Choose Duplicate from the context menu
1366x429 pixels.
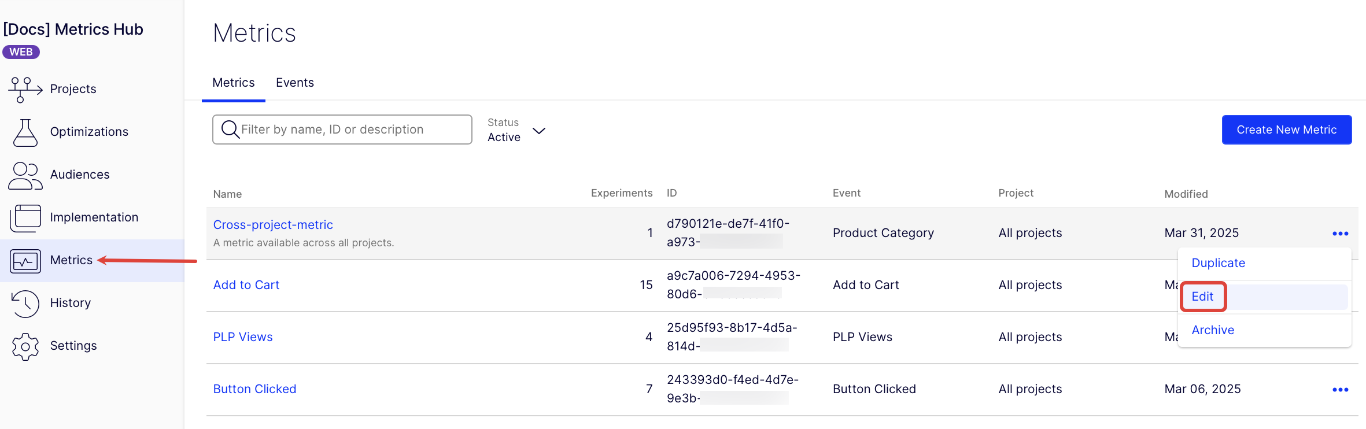click(1219, 263)
